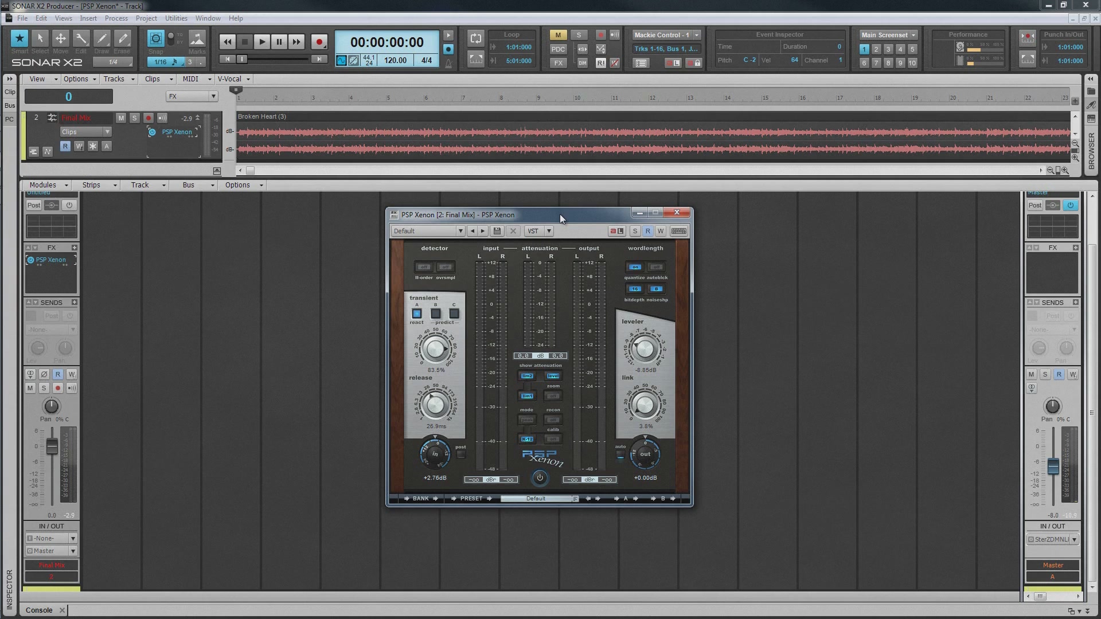Toggle the Xenon K-12 calibration button

pos(527,440)
